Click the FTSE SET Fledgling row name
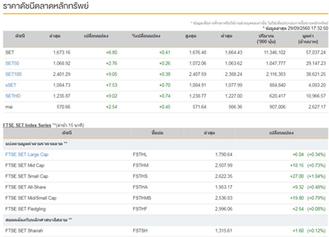Viewport: 329px width, 237px height. tap(25, 209)
